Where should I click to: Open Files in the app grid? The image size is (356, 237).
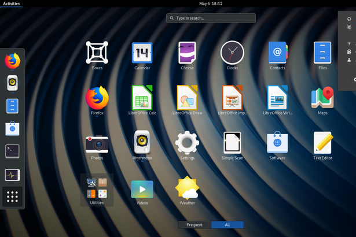322,55
